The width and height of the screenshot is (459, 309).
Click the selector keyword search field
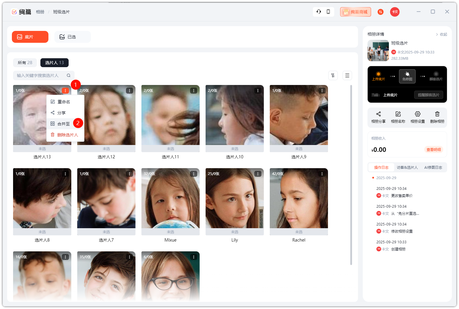click(40, 75)
